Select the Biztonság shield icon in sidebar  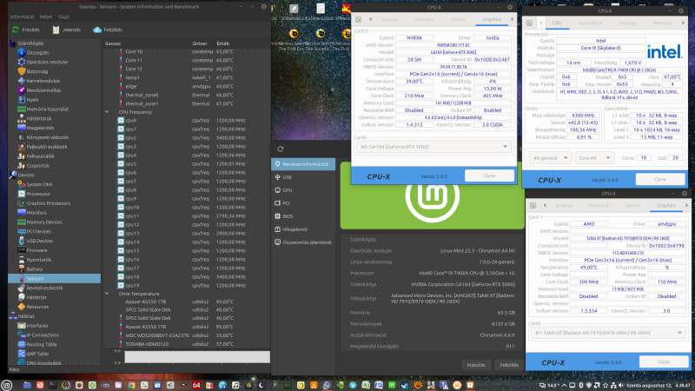coord(21,71)
